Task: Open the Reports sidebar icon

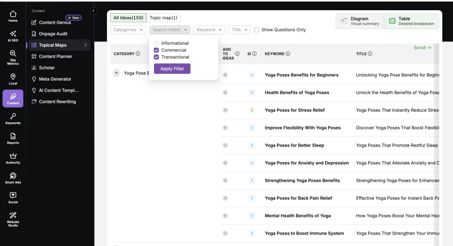Action: pyautogui.click(x=13, y=138)
